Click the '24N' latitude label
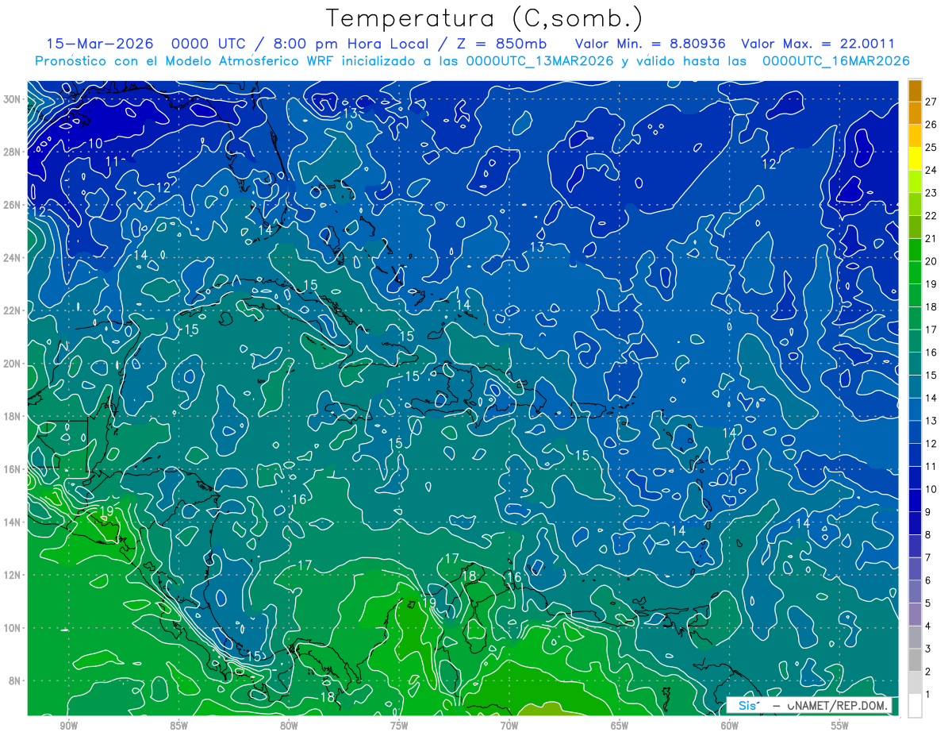The width and height of the screenshot is (952, 736). coord(11,258)
